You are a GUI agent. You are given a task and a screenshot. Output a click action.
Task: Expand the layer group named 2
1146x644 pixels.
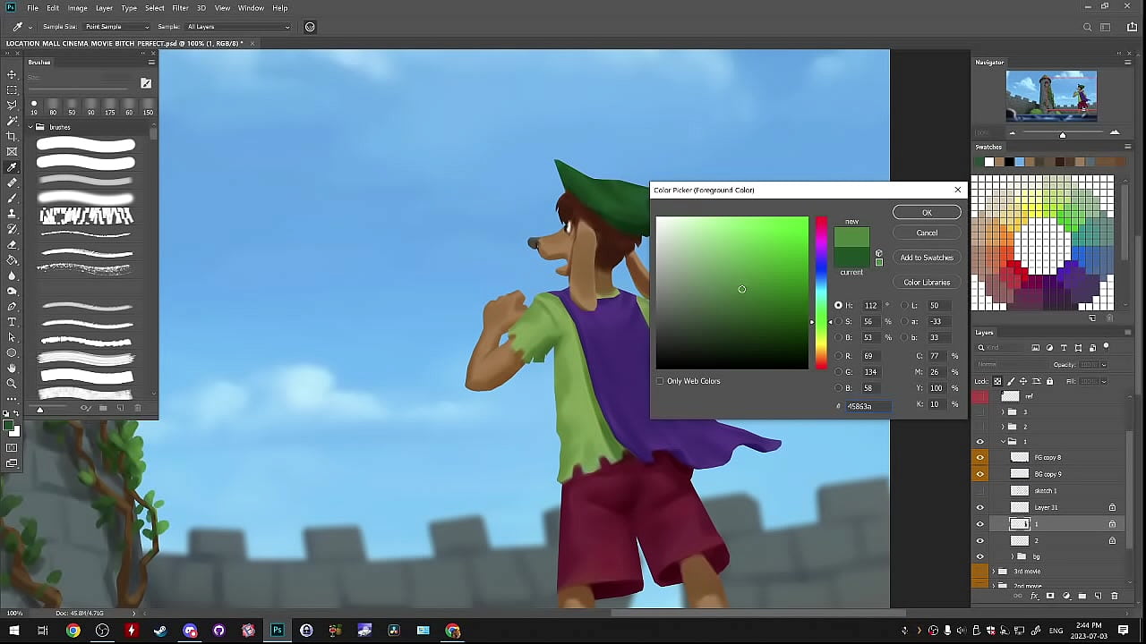point(1003,427)
